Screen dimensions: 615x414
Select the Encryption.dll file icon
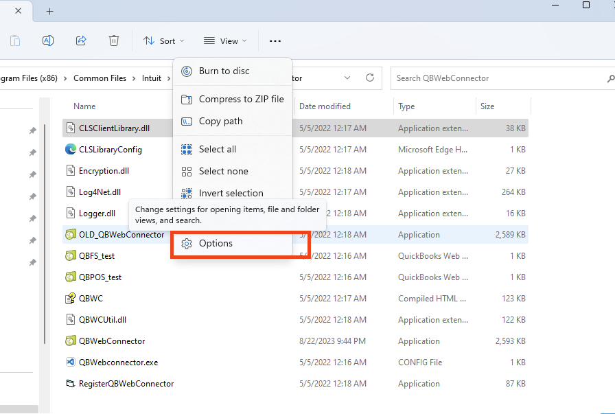pos(70,170)
